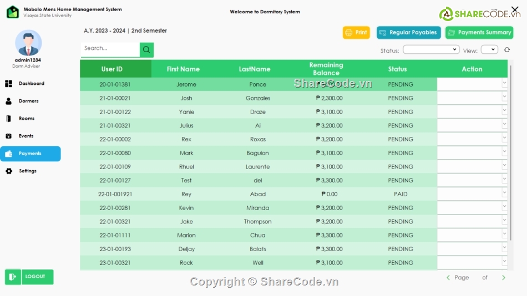The height and width of the screenshot is (296, 527).
Task: Click the admin1234 profile avatar
Action: [x=28, y=43]
